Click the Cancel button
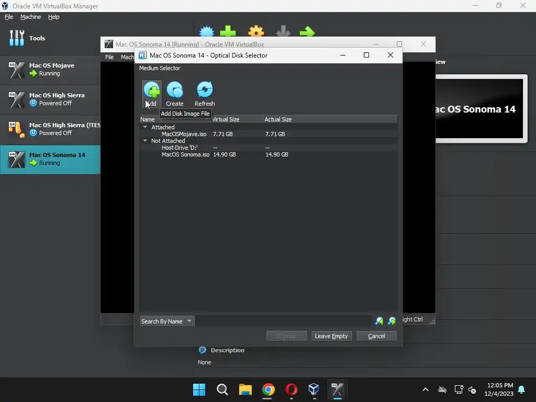The width and height of the screenshot is (536, 402). (376, 336)
